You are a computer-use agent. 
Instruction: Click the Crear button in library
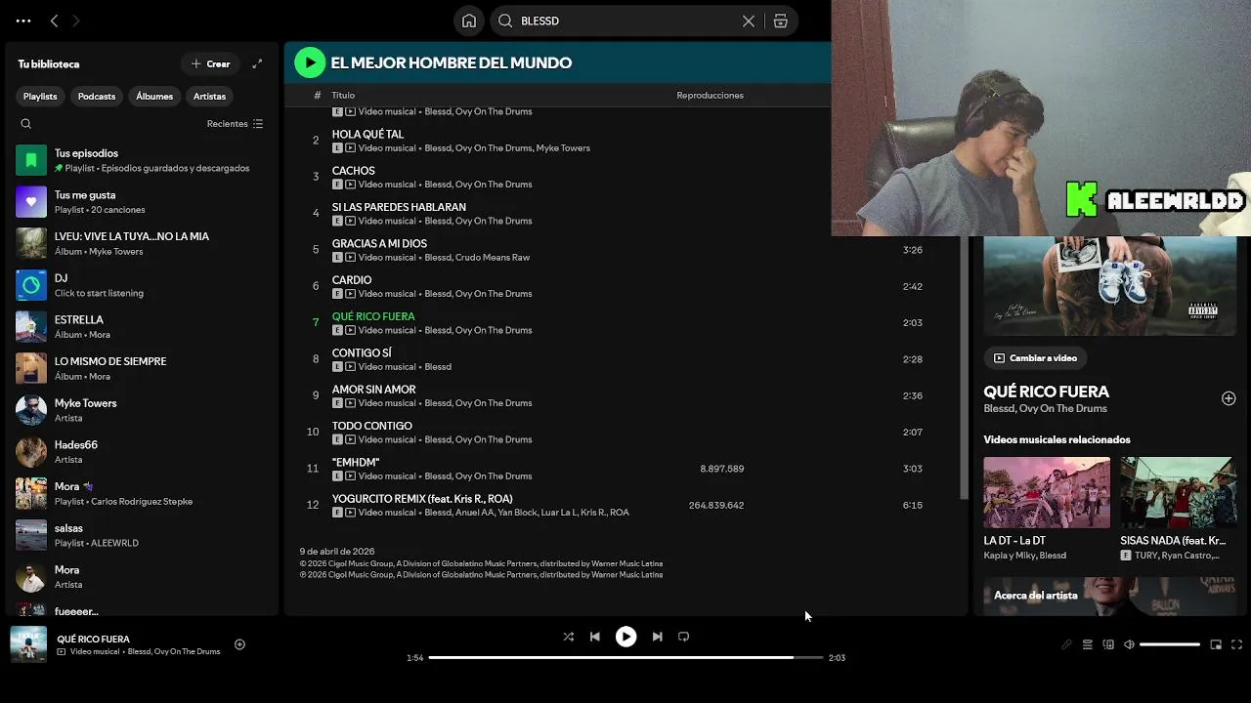(x=210, y=63)
